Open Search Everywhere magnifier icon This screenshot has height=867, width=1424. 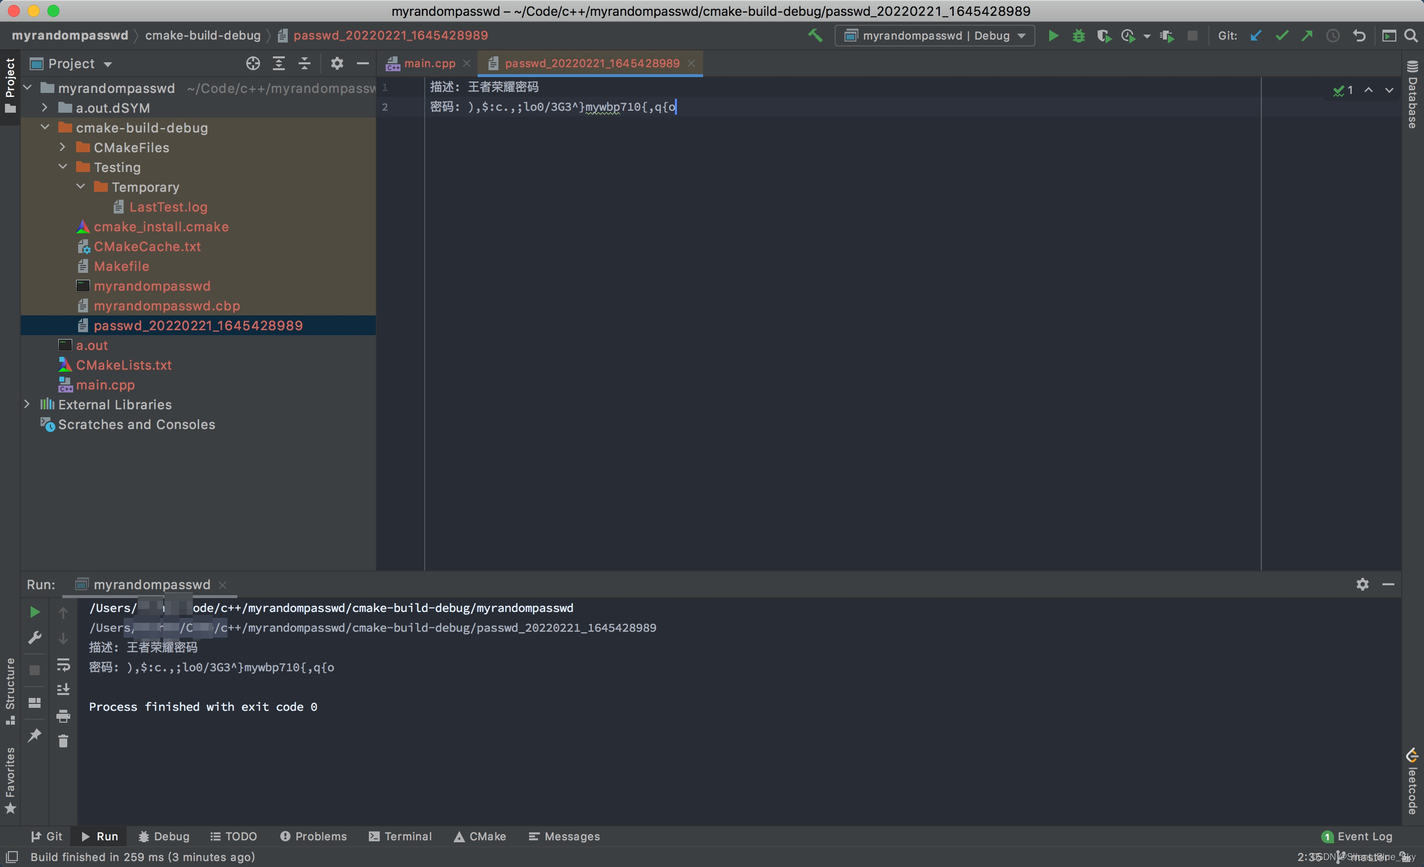[1411, 36]
